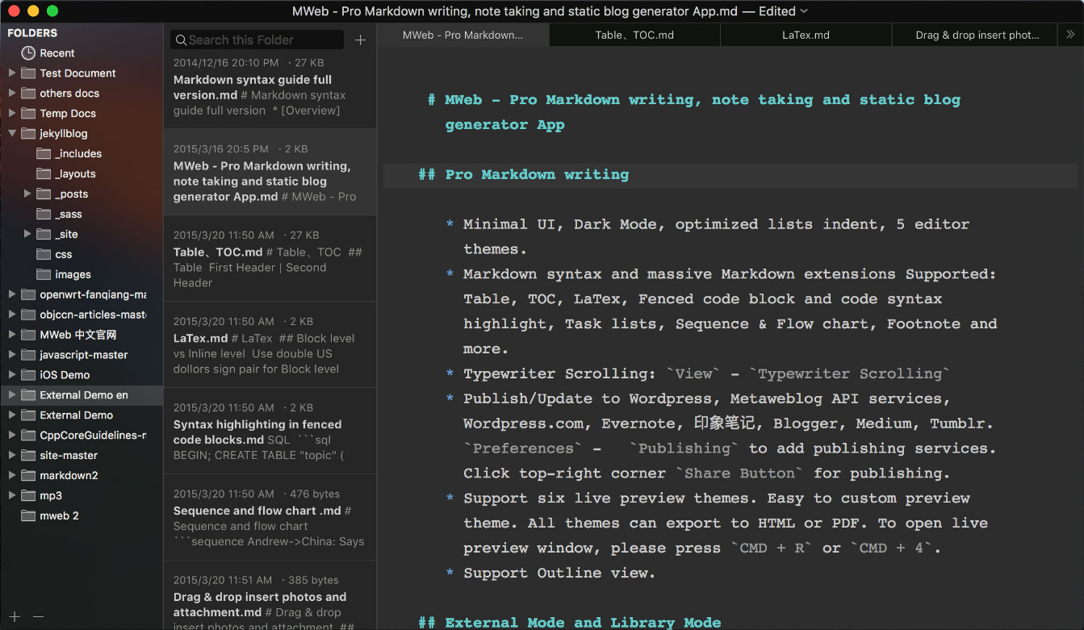Image resolution: width=1084 pixels, height=630 pixels.
Task: Click the 'Typewriter Scrolling' bullet line
Action: click(698, 373)
